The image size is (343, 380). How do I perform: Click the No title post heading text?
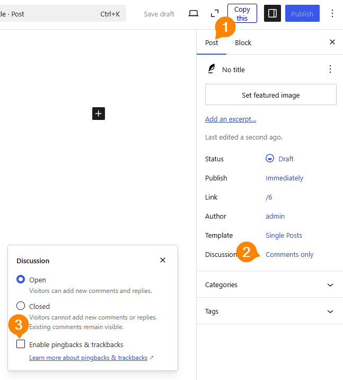[x=233, y=70]
